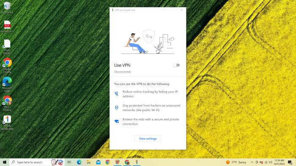Open Google Chrome from the taskbar
Image resolution: width=296 pixels, height=166 pixels.
[x=108, y=162]
